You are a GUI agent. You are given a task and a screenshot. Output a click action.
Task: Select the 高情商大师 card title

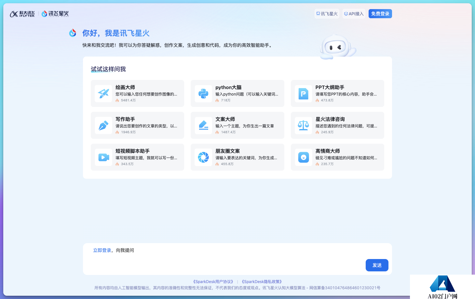328,151
